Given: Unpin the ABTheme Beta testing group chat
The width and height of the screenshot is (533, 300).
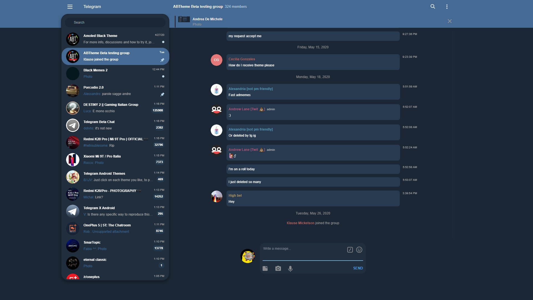Looking at the screenshot, I should pyautogui.click(x=162, y=60).
